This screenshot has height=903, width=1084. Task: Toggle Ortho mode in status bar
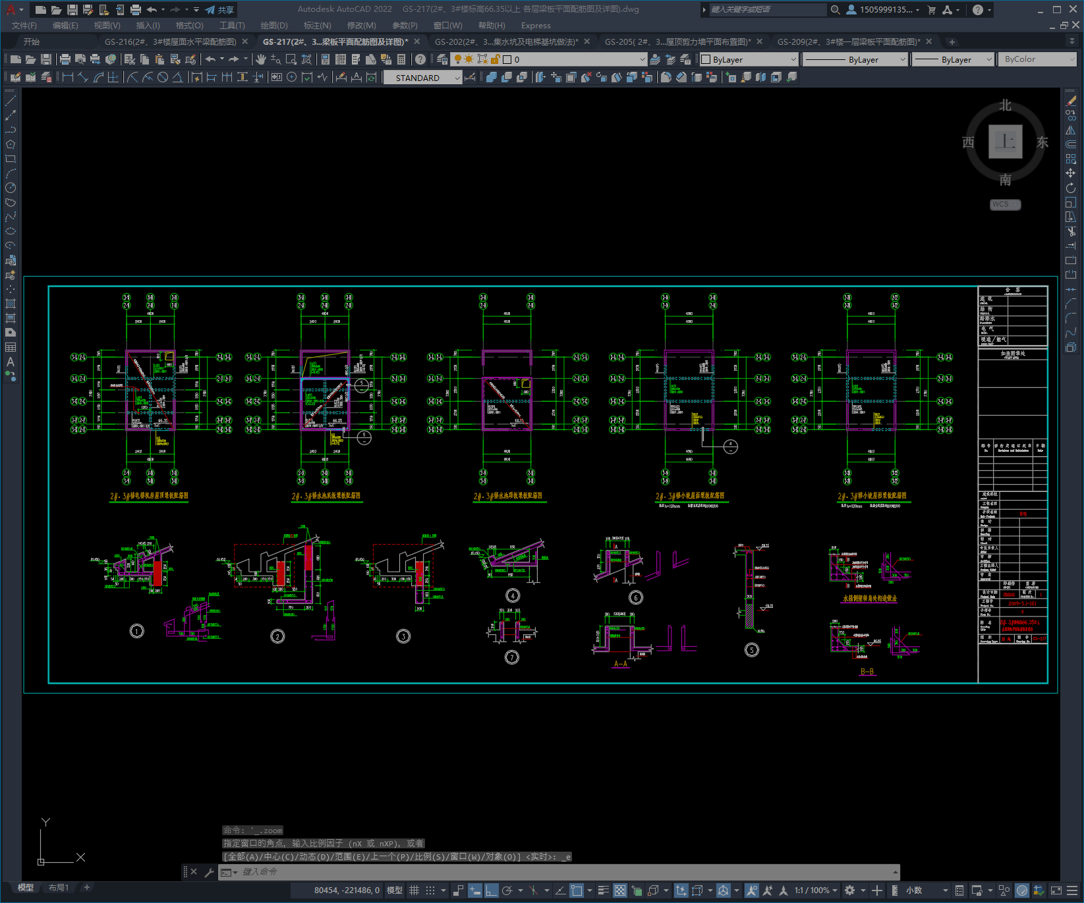[492, 890]
